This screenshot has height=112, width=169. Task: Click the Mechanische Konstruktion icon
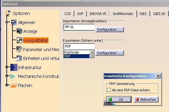tap(13, 76)
